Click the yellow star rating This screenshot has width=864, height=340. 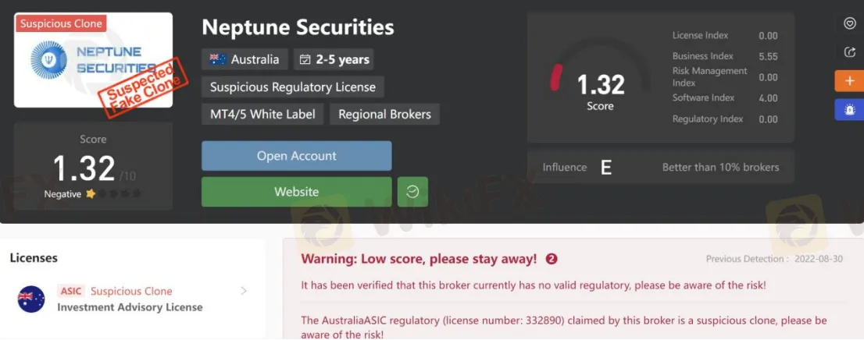pyautogui.click(x=91, y=194)
